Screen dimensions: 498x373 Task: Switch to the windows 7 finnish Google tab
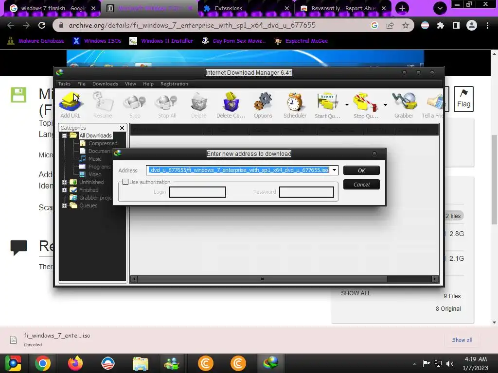[x=53, y=8]
